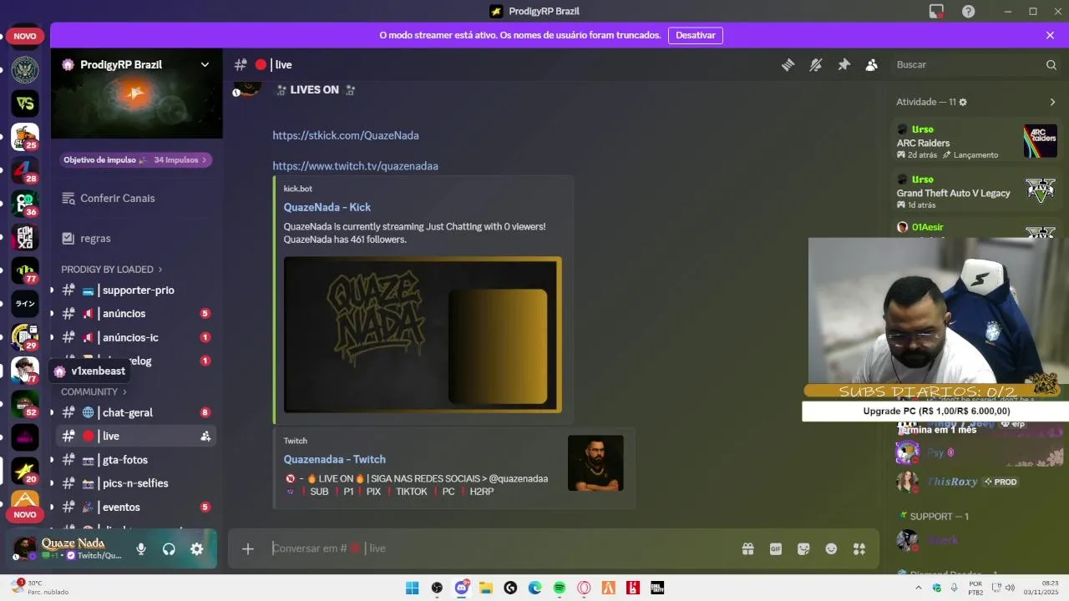The height and width of the screenshot is (601, 1069).
Task: Open the anúncios-ic channel
Action: pos(136,337)
